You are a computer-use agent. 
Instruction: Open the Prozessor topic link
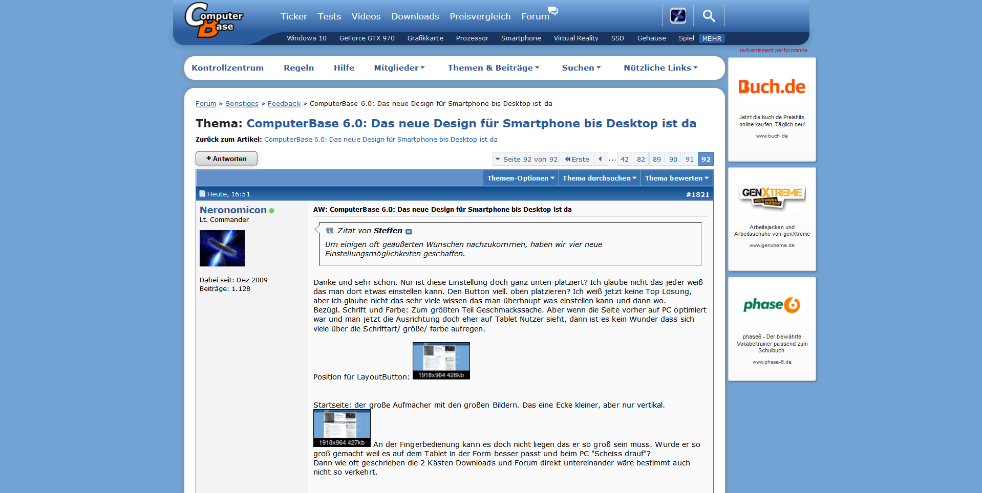coord(472,38)
